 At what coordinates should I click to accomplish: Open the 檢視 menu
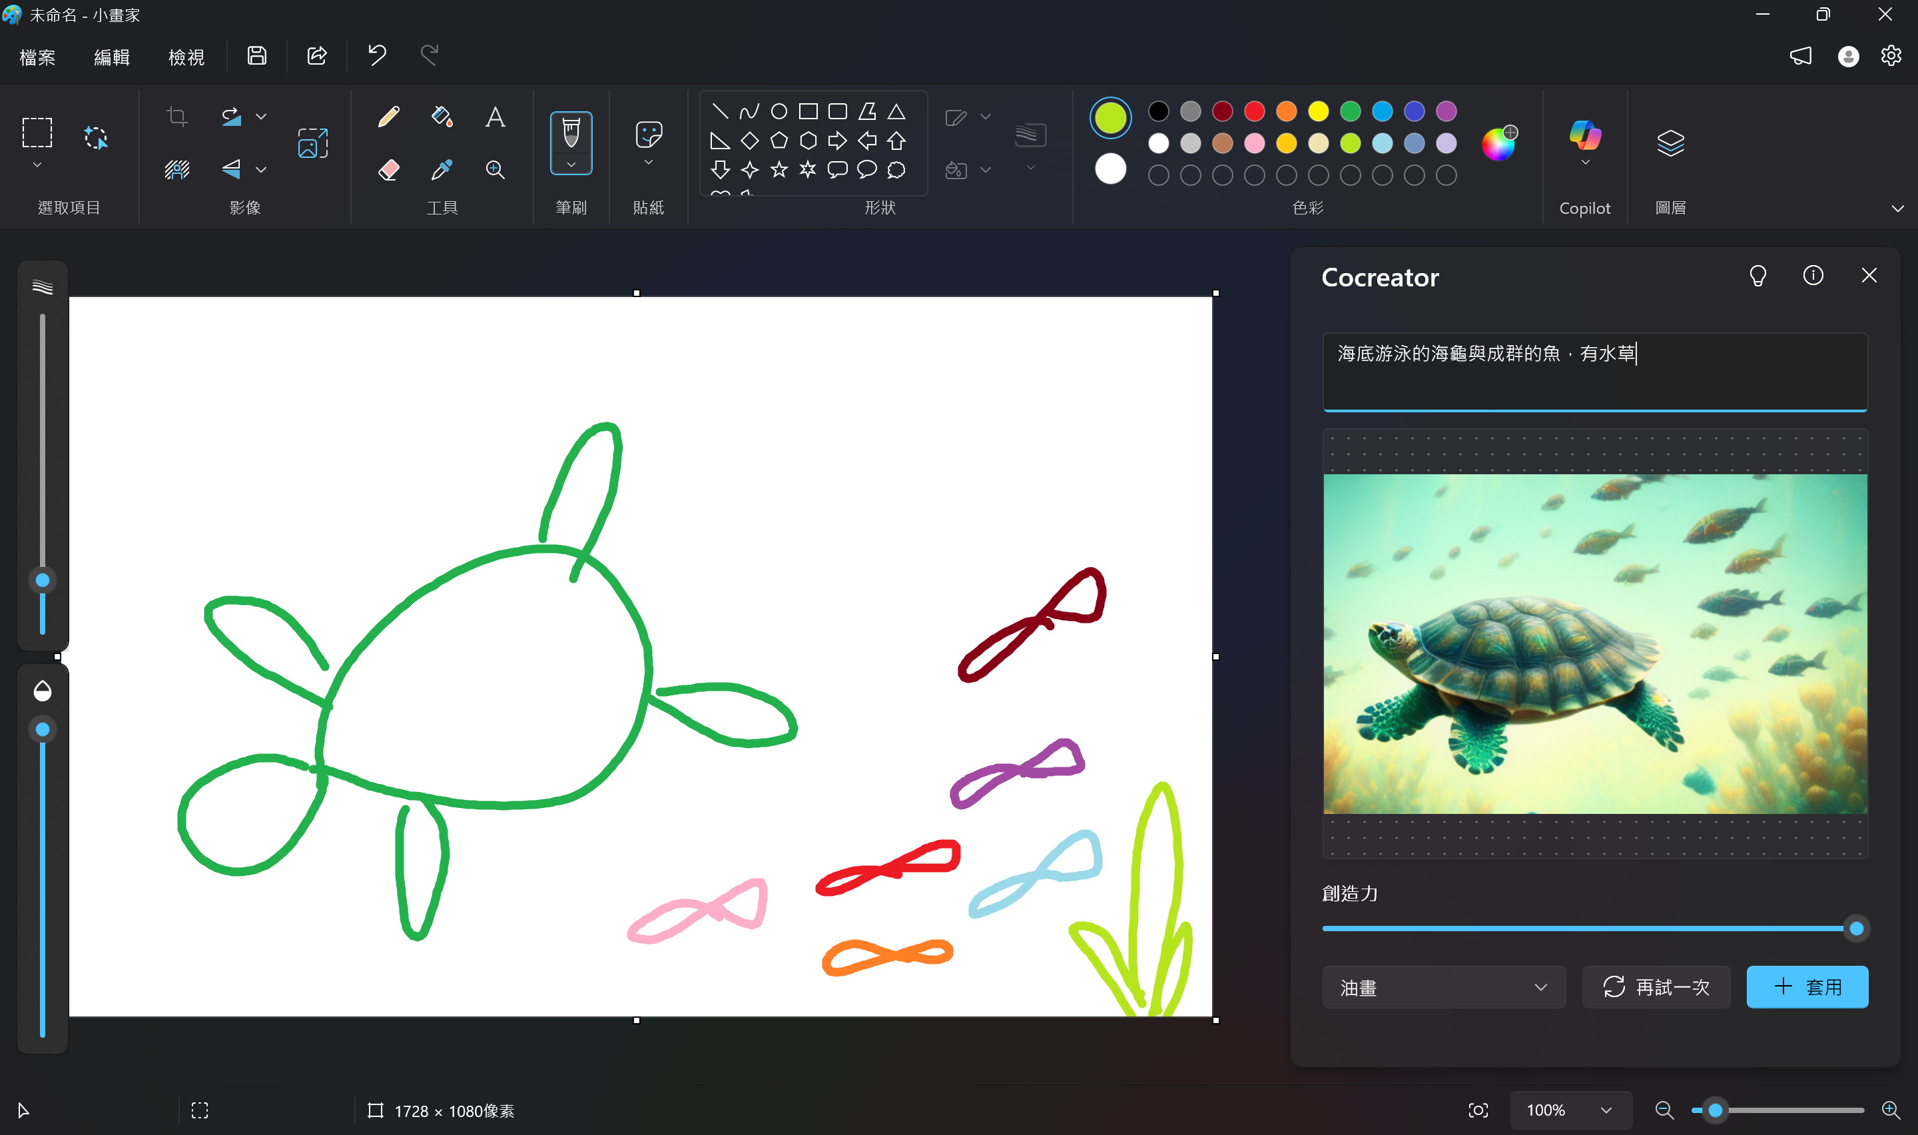tap(186, 57)
